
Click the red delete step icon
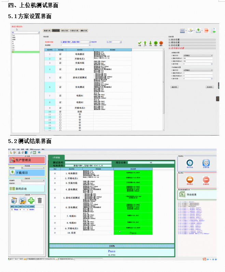pos(161,43)
